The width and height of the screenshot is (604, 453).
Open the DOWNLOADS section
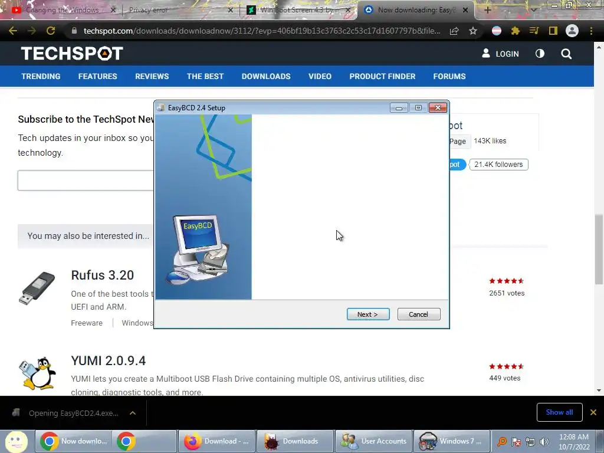click(x=266, y=76)
